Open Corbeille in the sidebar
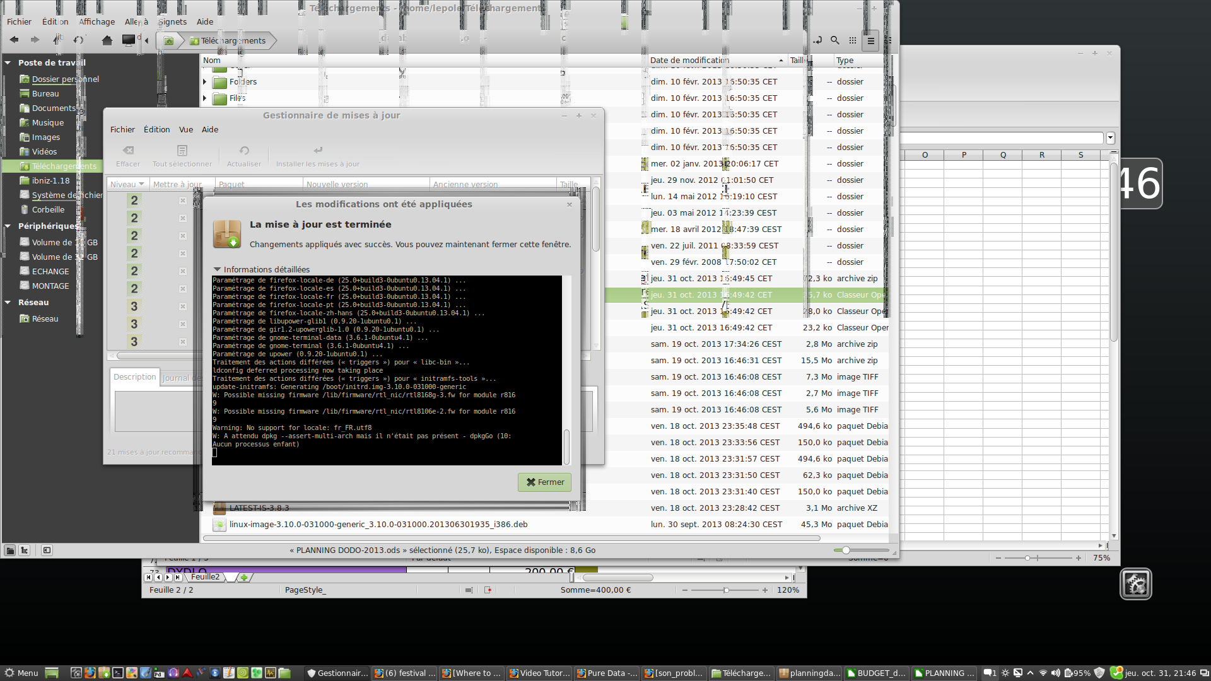 coord(48,209)
